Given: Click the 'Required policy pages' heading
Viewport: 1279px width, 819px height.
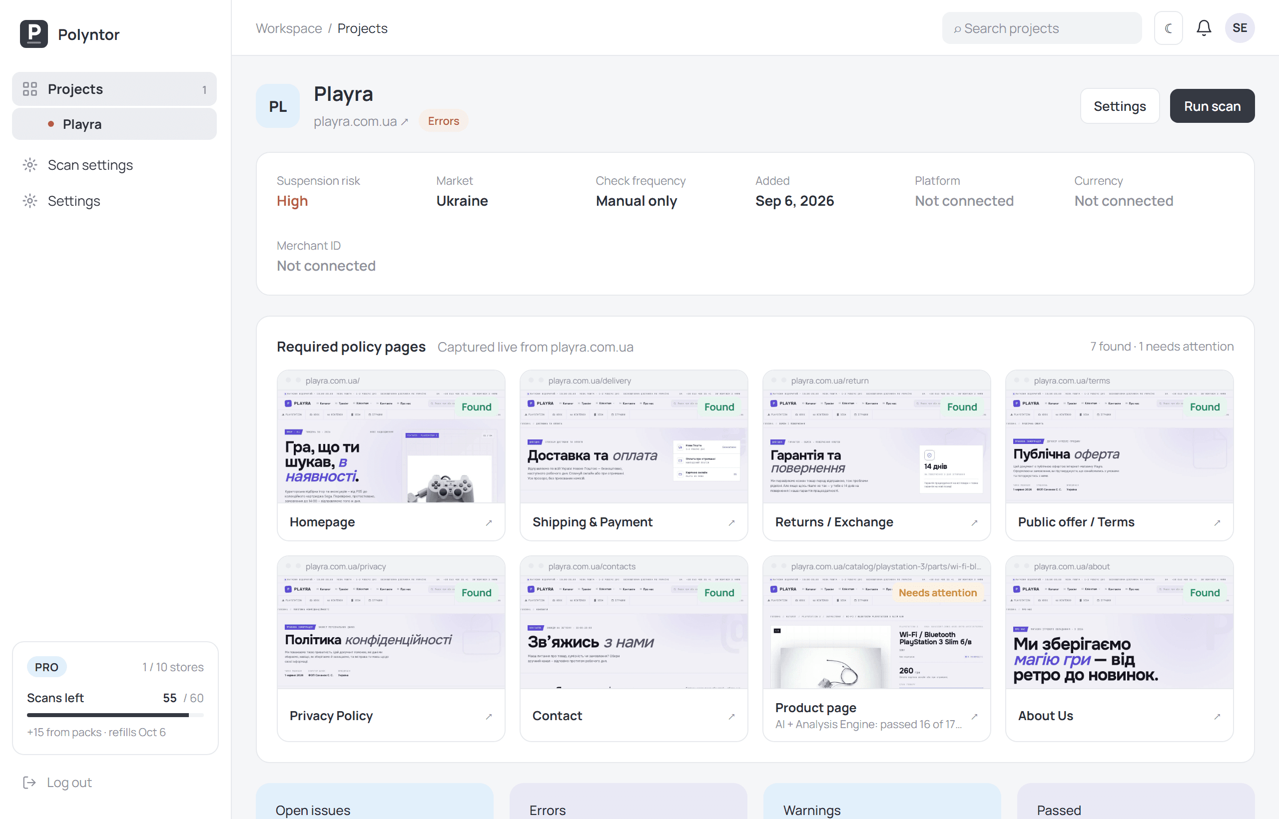Looking at the screenshot, I should pos(351,347).
